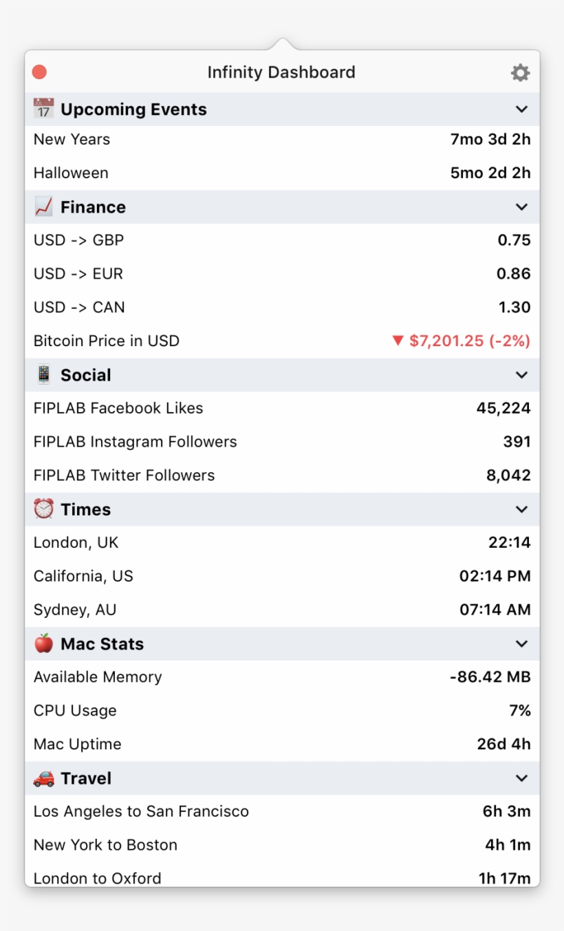564x931 pixels.
Task: Click the alarm clock icon beside Times
Action: click(x=44, y=509)
